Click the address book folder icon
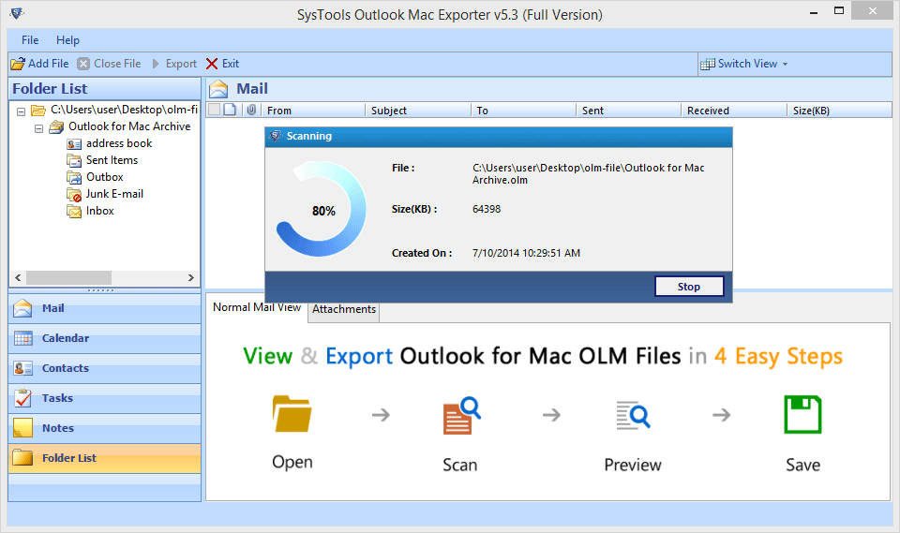The width and height of the screenshot is (900, 533). (x=74, y=143)
